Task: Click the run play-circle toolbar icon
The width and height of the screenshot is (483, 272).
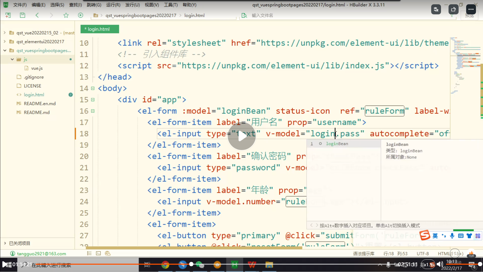Action: click(x=80, y=15)
